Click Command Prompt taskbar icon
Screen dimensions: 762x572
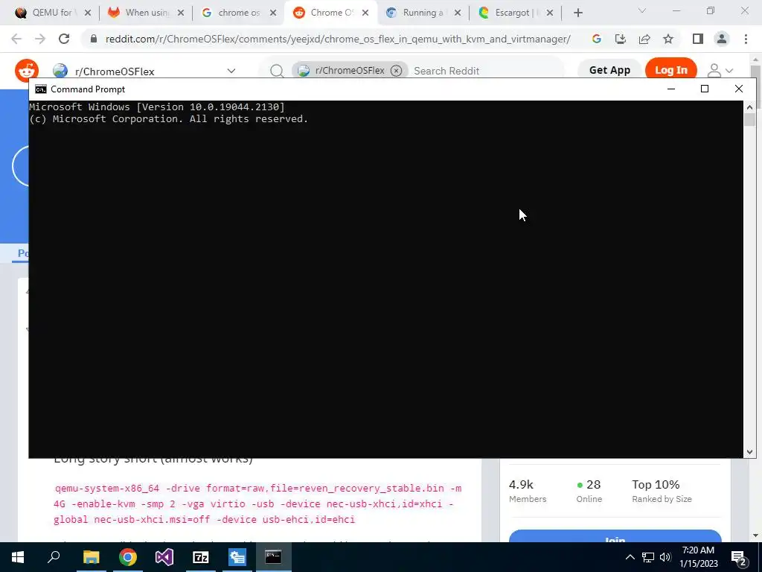(273, 557)
